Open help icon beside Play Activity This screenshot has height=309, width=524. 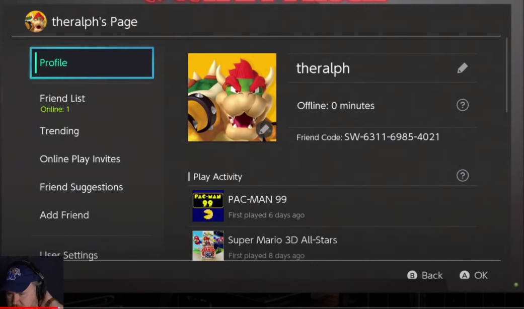pyautogui.click(x=463, y=175)
